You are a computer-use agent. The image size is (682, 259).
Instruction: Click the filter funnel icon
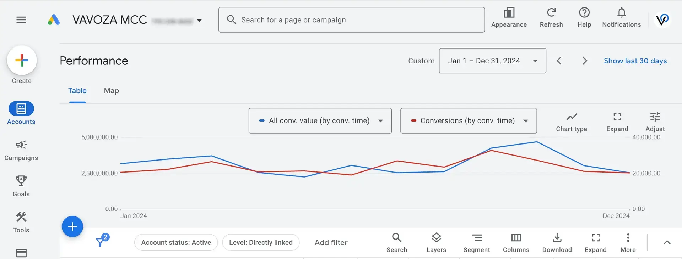coord(101,242)
